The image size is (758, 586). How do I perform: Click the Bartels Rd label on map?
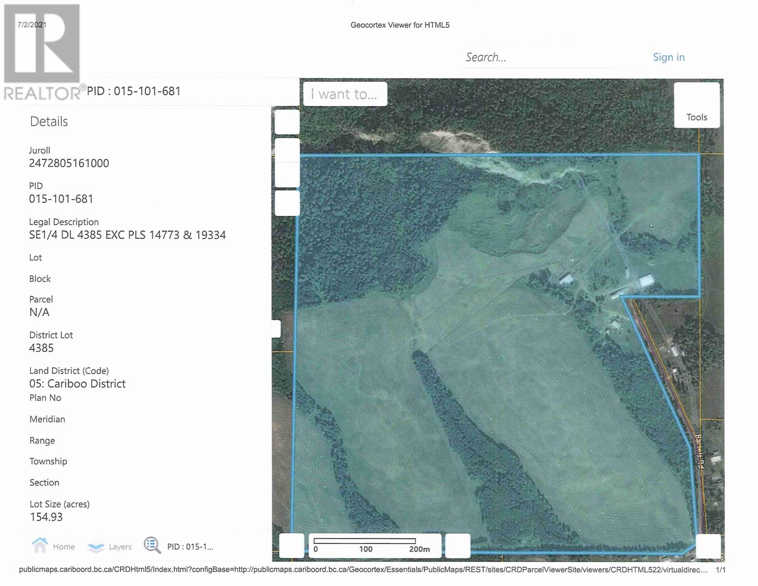699,452
